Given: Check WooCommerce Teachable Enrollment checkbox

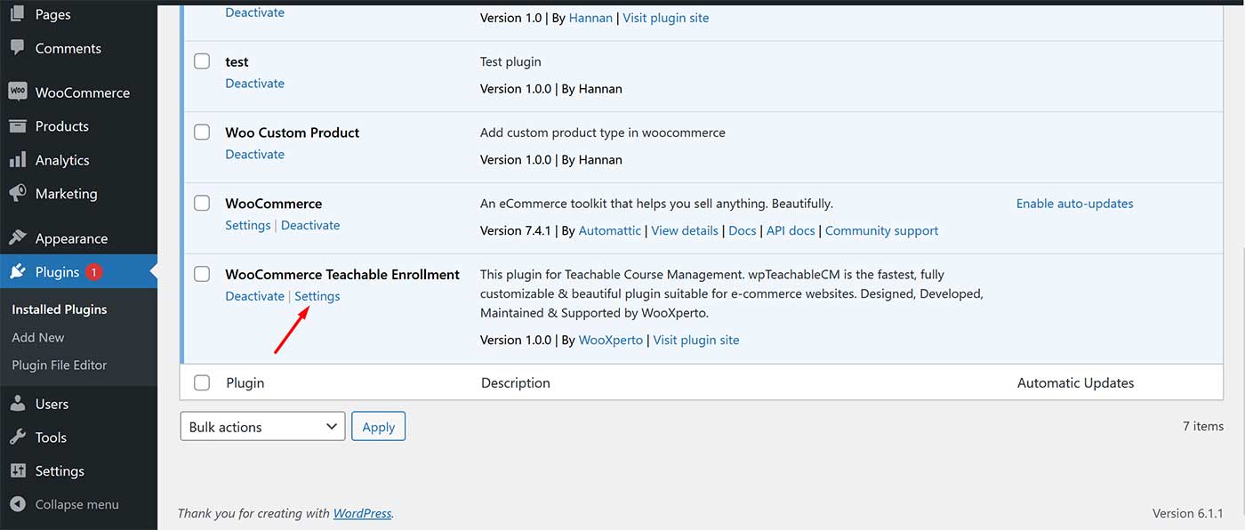Looking at the screenshot, I should 202,274.
